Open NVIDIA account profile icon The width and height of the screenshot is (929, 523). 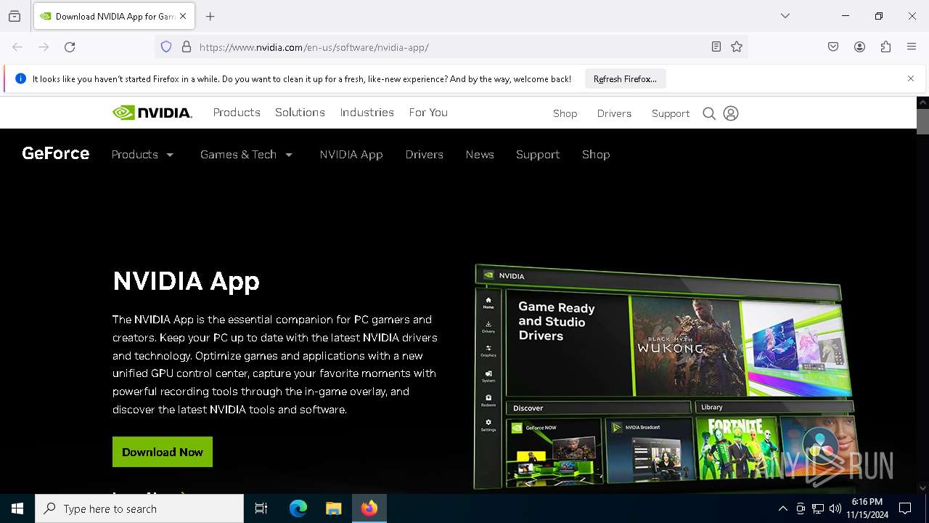[x=731, y=113]
